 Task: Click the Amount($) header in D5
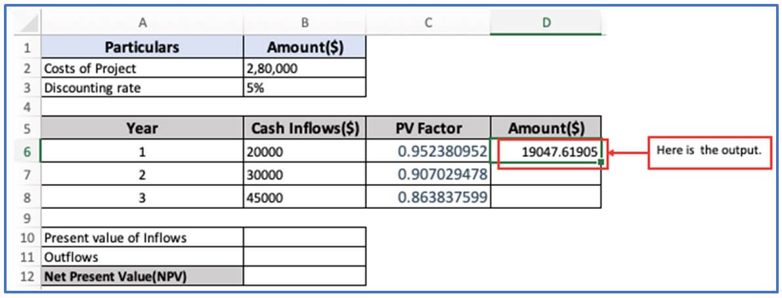tap(546, 128)
